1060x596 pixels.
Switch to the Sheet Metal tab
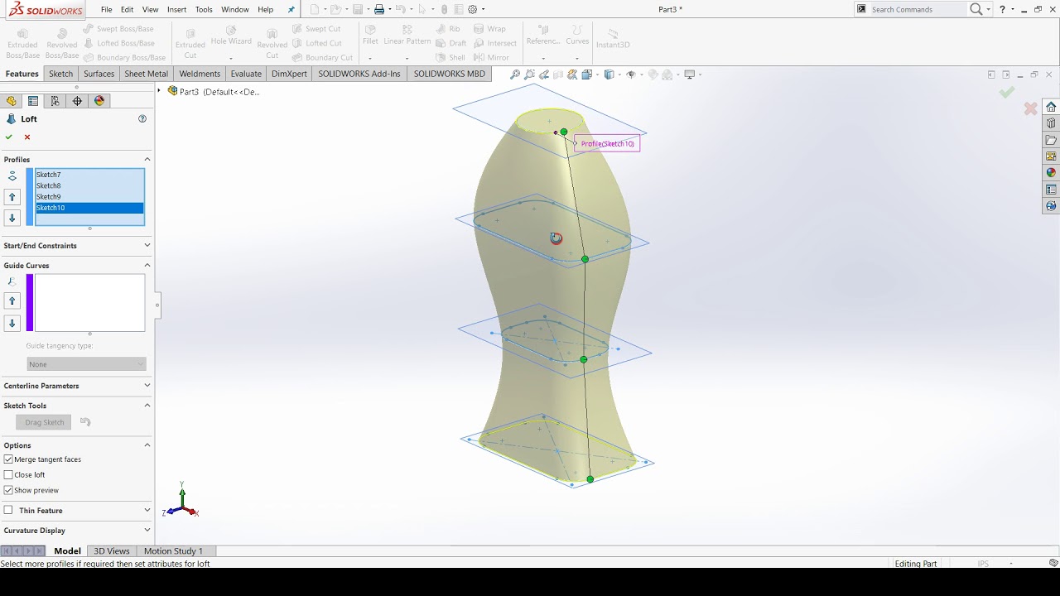tap(147, 74)
